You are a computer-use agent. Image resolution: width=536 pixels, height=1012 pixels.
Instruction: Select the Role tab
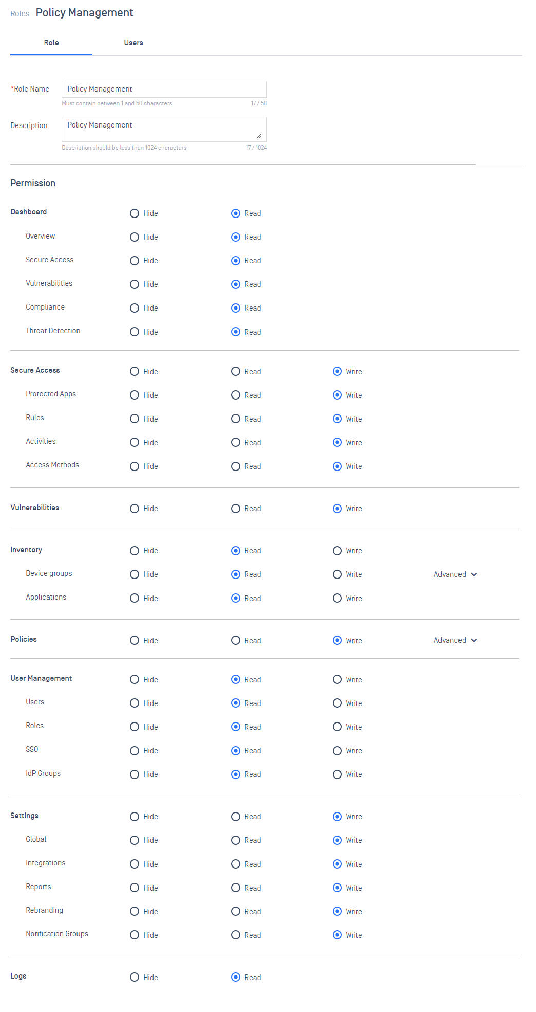[x=51, y=43]
